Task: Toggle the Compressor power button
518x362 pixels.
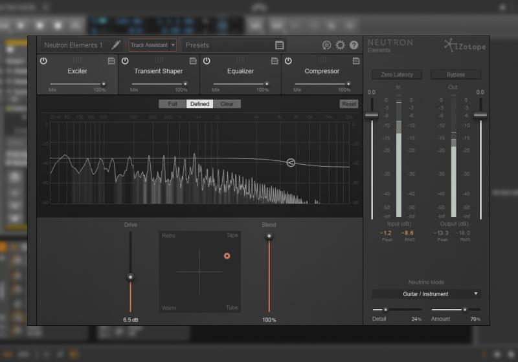Action: pos(288,61)
